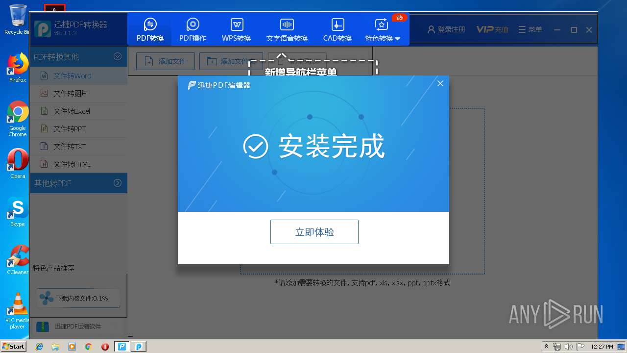Click the 文件转Excel icon
The width and height of the screenshot is (627, 353).
pos(44,111)
